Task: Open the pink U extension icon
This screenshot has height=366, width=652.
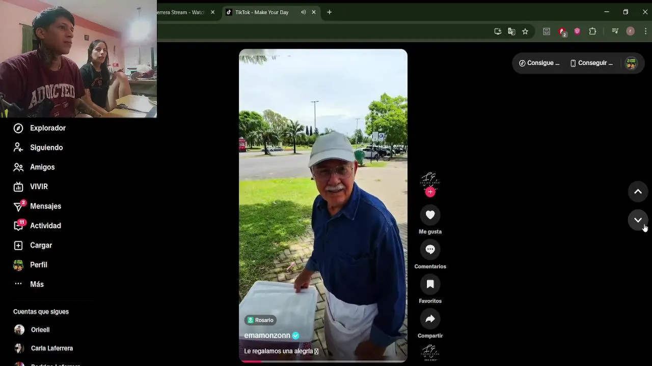Action: [x=577, y=32]
